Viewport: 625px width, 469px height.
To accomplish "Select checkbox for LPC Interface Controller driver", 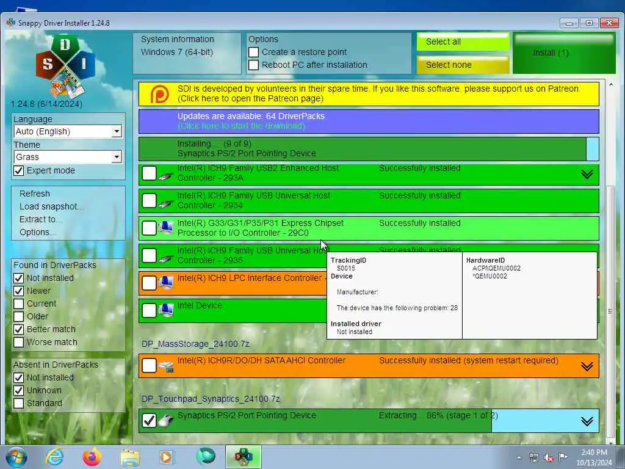I will click(x=149, y=283).
